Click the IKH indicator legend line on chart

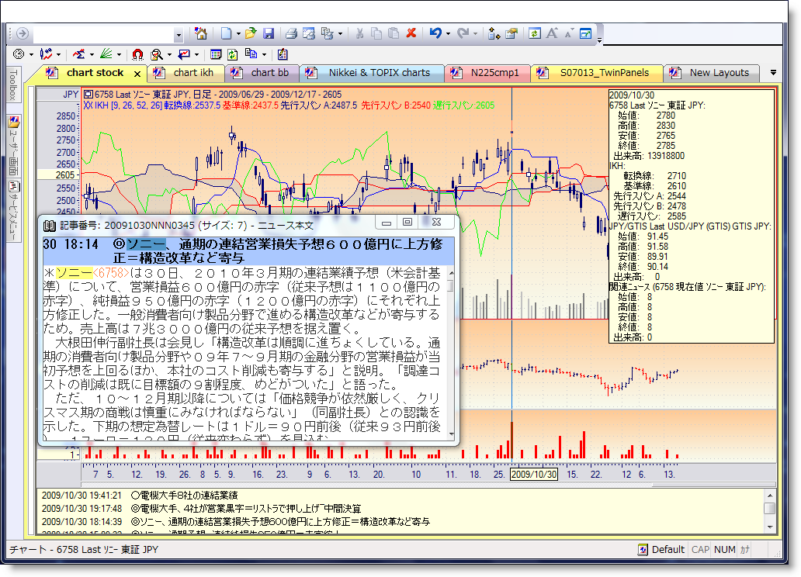(x=290, y=105)
